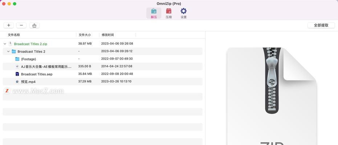Screen dimensions: 338x145
Task: Click the After Effects icon of Broadcast Titles.aep
Action: [17, 74]
